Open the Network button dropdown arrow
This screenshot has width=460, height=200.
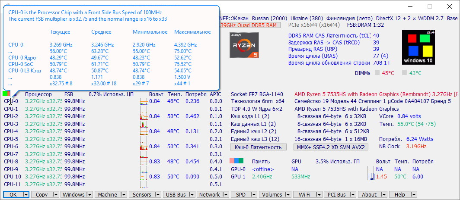tap(226, 194)
